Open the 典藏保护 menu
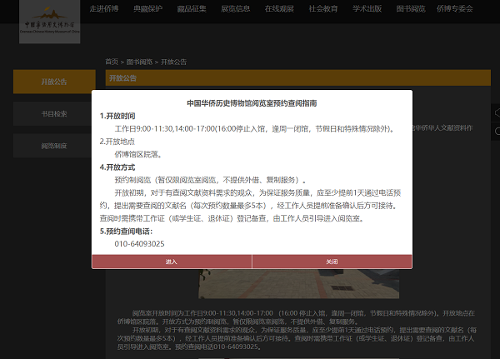The height and width of the screenshot is (359, 500). tap(147, 8)
